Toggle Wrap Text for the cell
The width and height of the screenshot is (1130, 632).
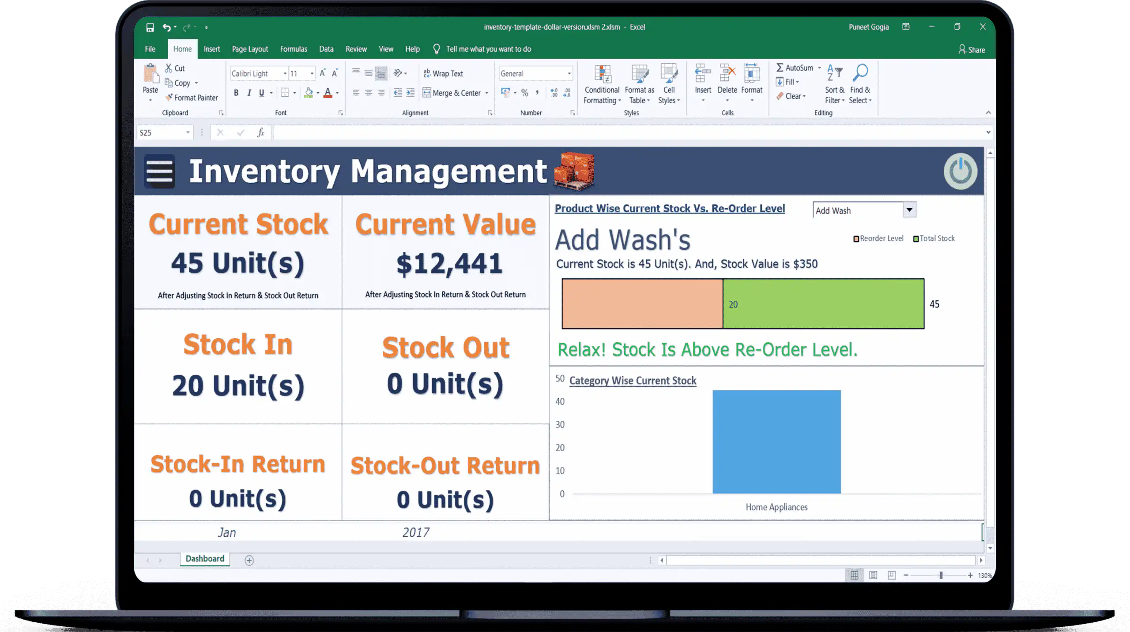click(443, 73)
